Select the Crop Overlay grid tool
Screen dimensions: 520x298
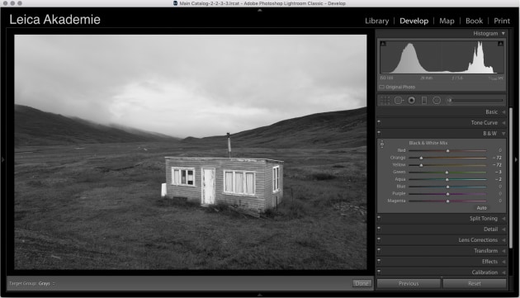pos(385,100)
